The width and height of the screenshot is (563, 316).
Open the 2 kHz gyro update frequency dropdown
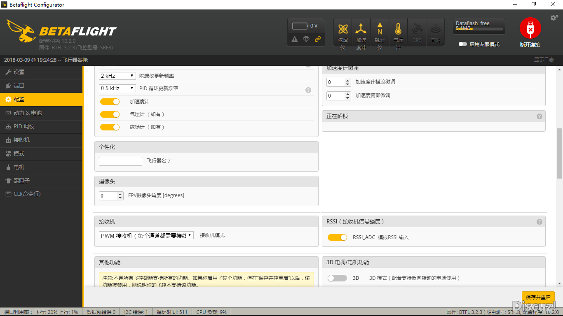click(117, 76)
